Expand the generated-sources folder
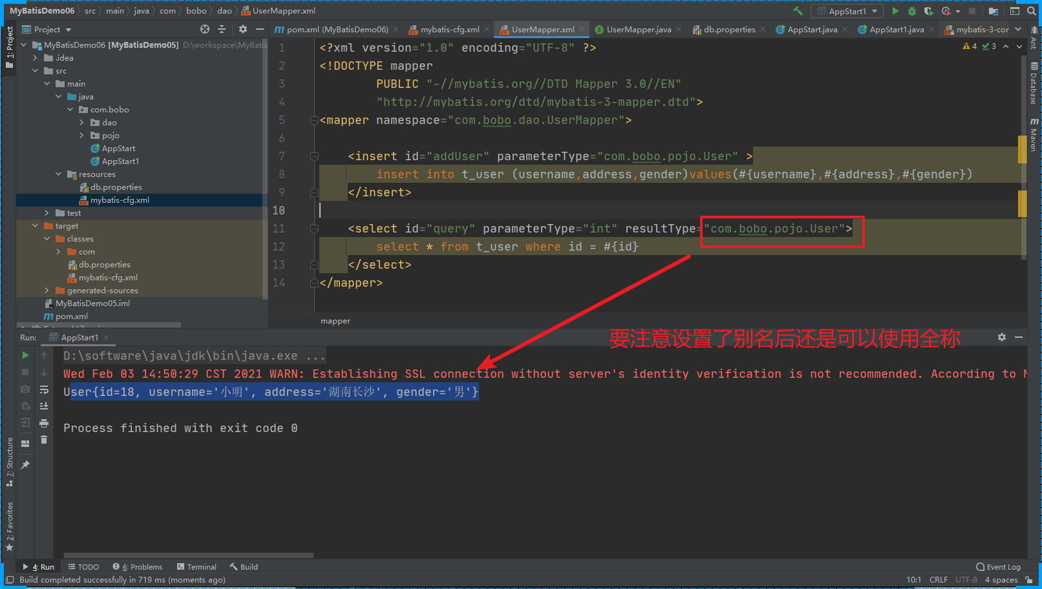 pos(47,290)
